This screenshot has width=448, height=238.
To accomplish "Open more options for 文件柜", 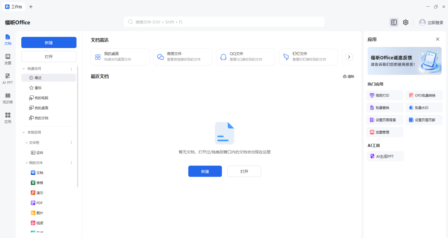I will click(72, 143).
